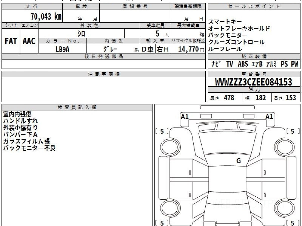Select the バックモニター不良 note

[29, 148]
